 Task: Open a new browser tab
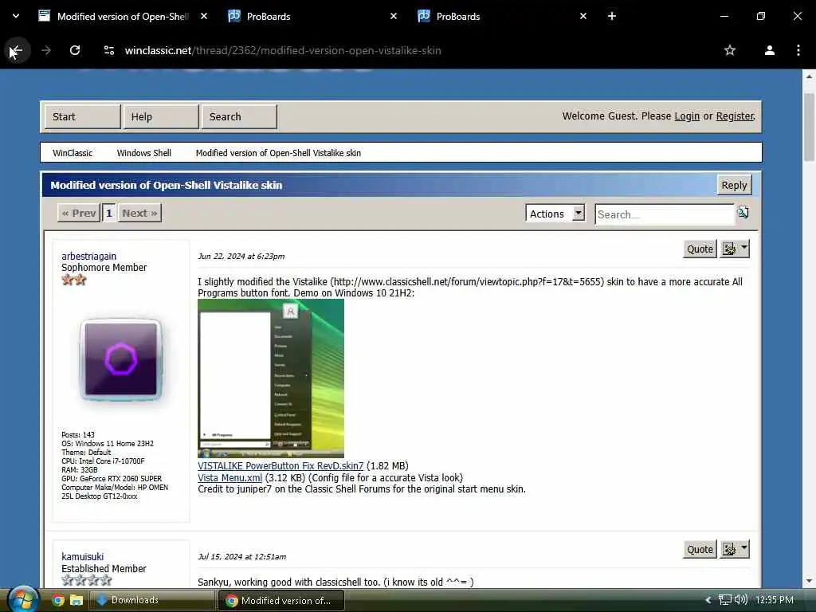click(612, 16)
